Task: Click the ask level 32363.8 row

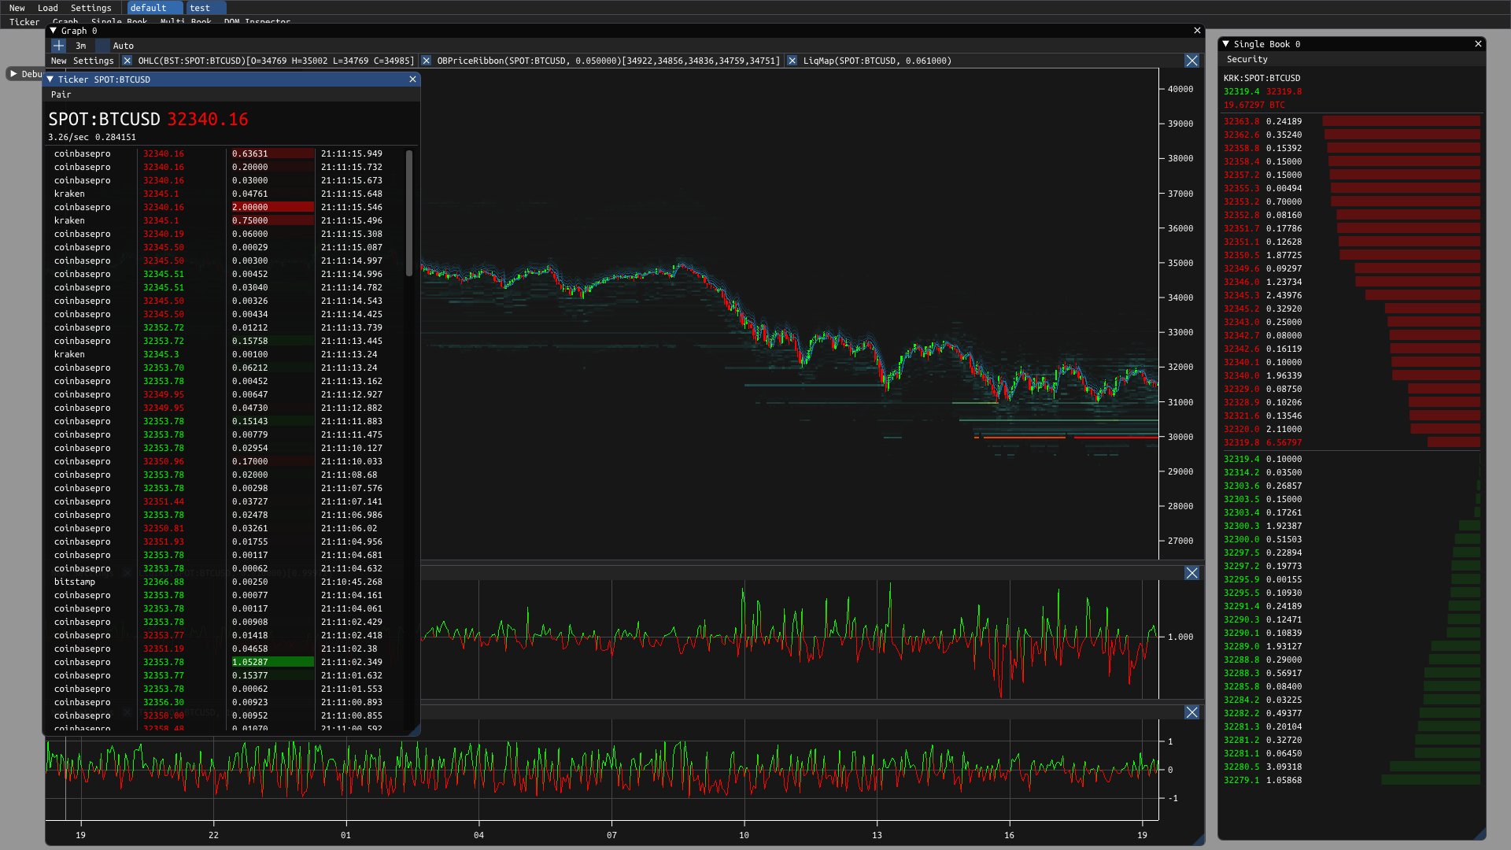Action: point(1351,121)
